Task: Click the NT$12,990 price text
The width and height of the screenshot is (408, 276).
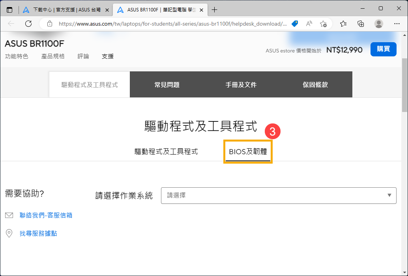Action: pyautogui.click(x=344, y=50)
